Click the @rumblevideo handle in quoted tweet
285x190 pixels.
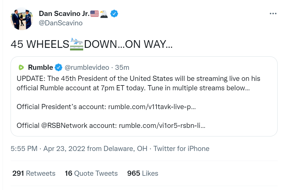click(x=87, y=68)
